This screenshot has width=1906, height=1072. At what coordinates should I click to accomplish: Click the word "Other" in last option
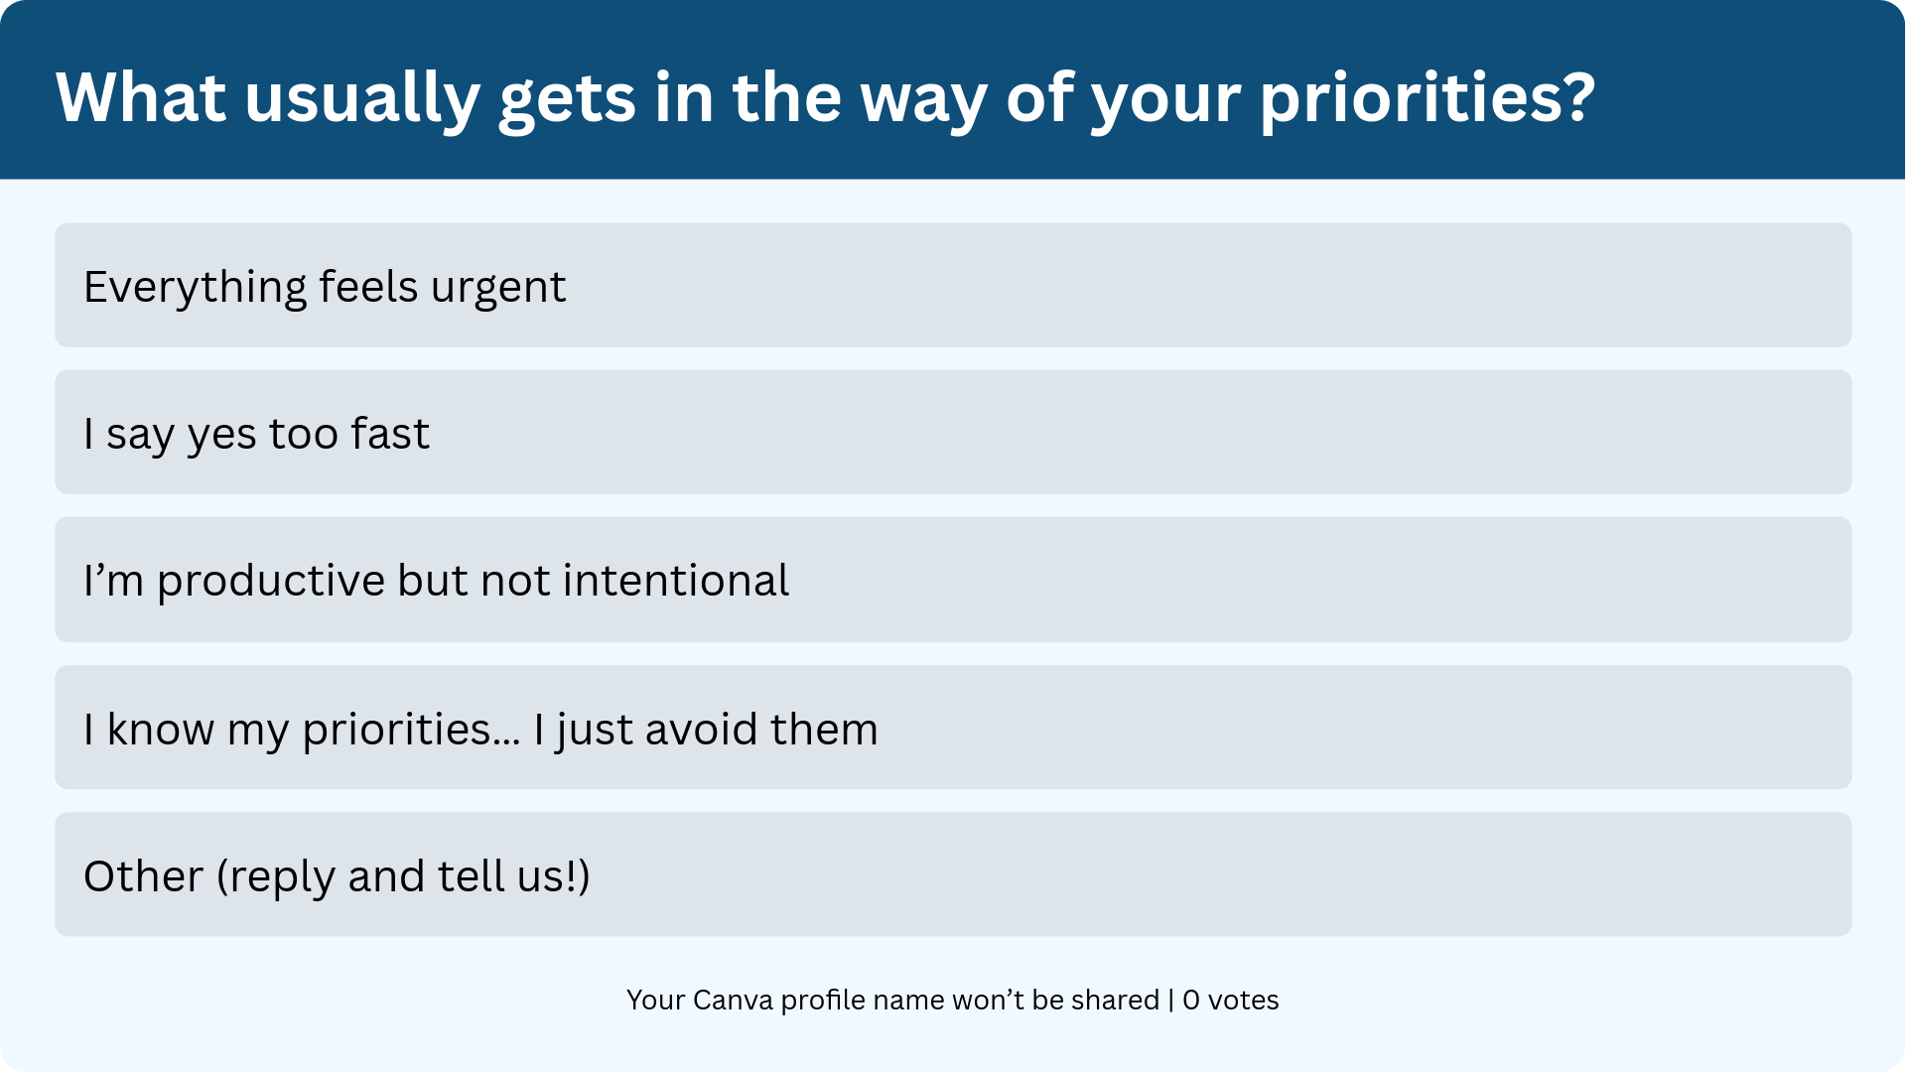point(144,876)
